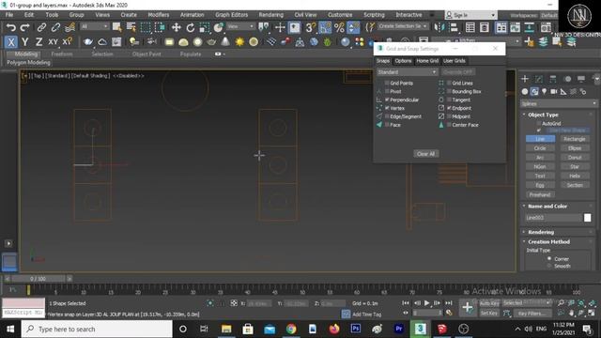Click the object color swatch
601x338 pixels.
click(x=587, y=218)
